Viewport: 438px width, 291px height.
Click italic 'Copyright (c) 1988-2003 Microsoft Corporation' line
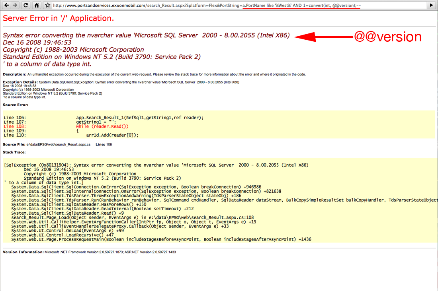tap(73, 50)
